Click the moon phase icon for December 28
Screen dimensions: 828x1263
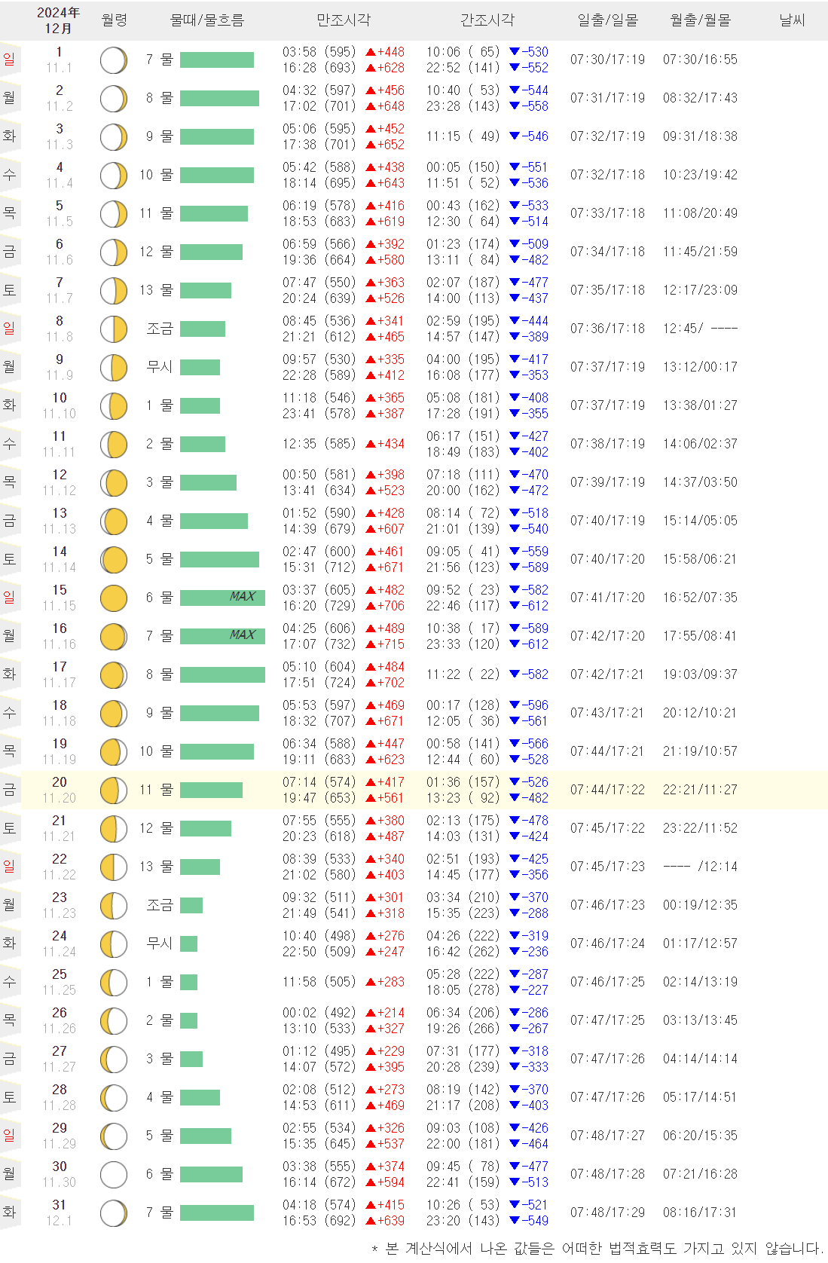(x=114, y=1098)
